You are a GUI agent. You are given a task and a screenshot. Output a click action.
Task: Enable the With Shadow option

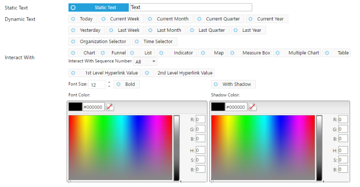[233, 84]
